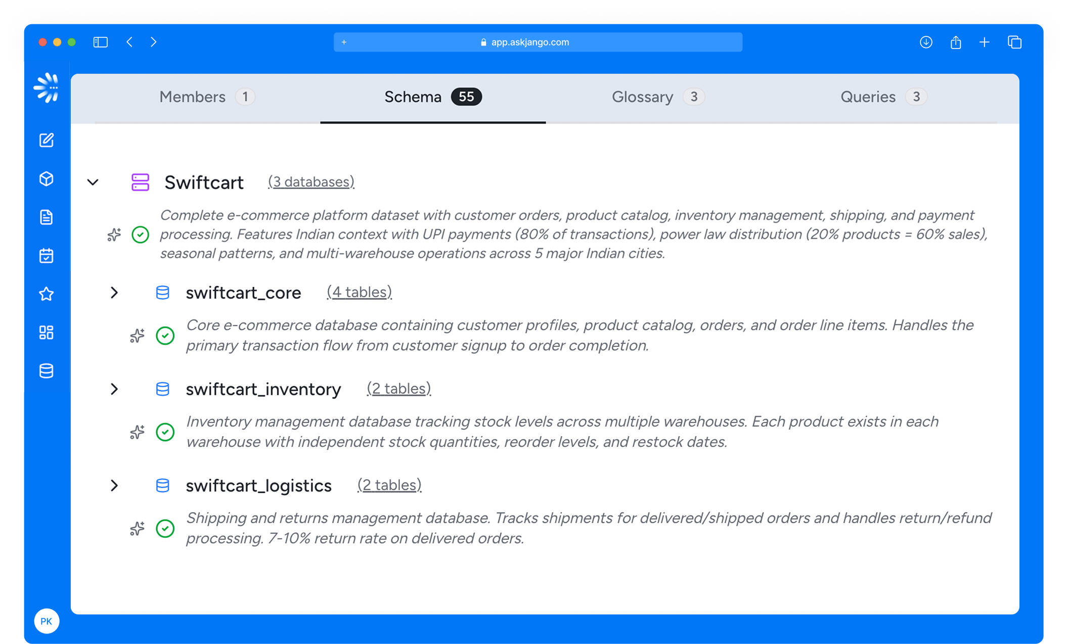Expand the swiftcart_inventory database
The image size is (1068, 644).
pos(114,389)
